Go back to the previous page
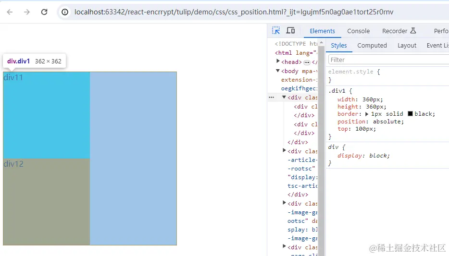 click(10, 12)
